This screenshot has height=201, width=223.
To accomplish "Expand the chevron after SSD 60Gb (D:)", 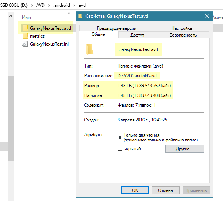I will 32,5.
